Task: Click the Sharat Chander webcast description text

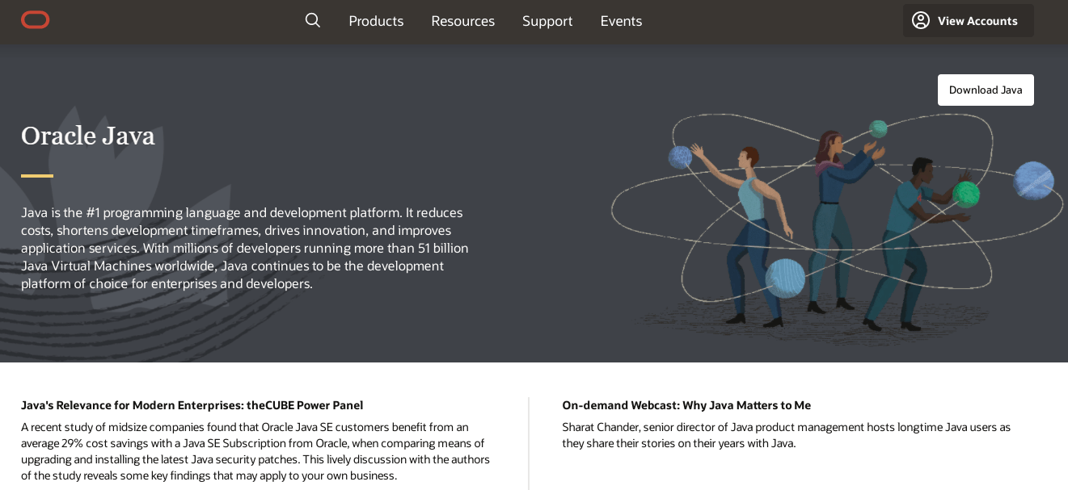Action: pyautogui.click(x=786, y=435)
